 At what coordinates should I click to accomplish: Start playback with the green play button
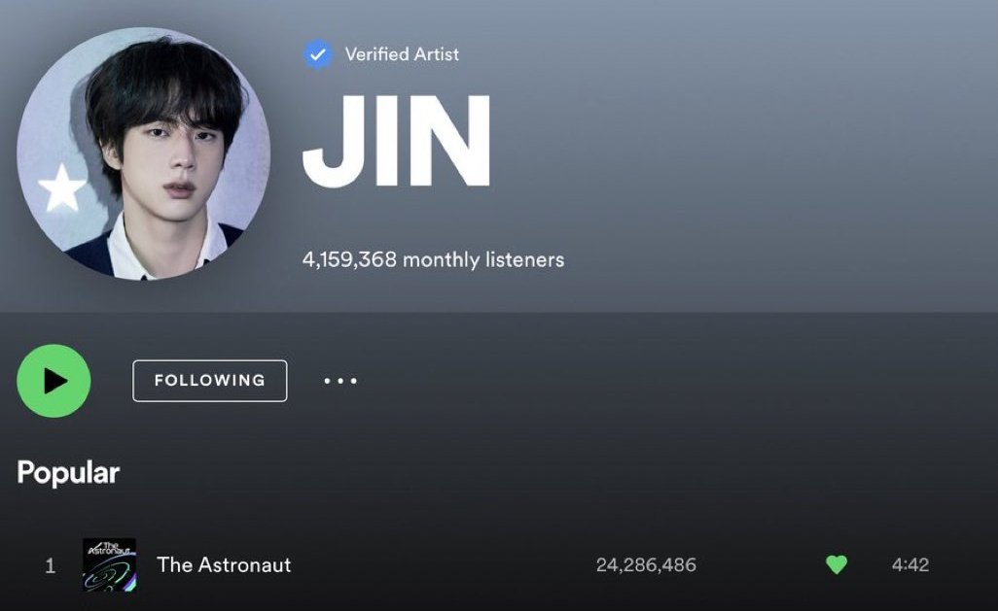53,381
